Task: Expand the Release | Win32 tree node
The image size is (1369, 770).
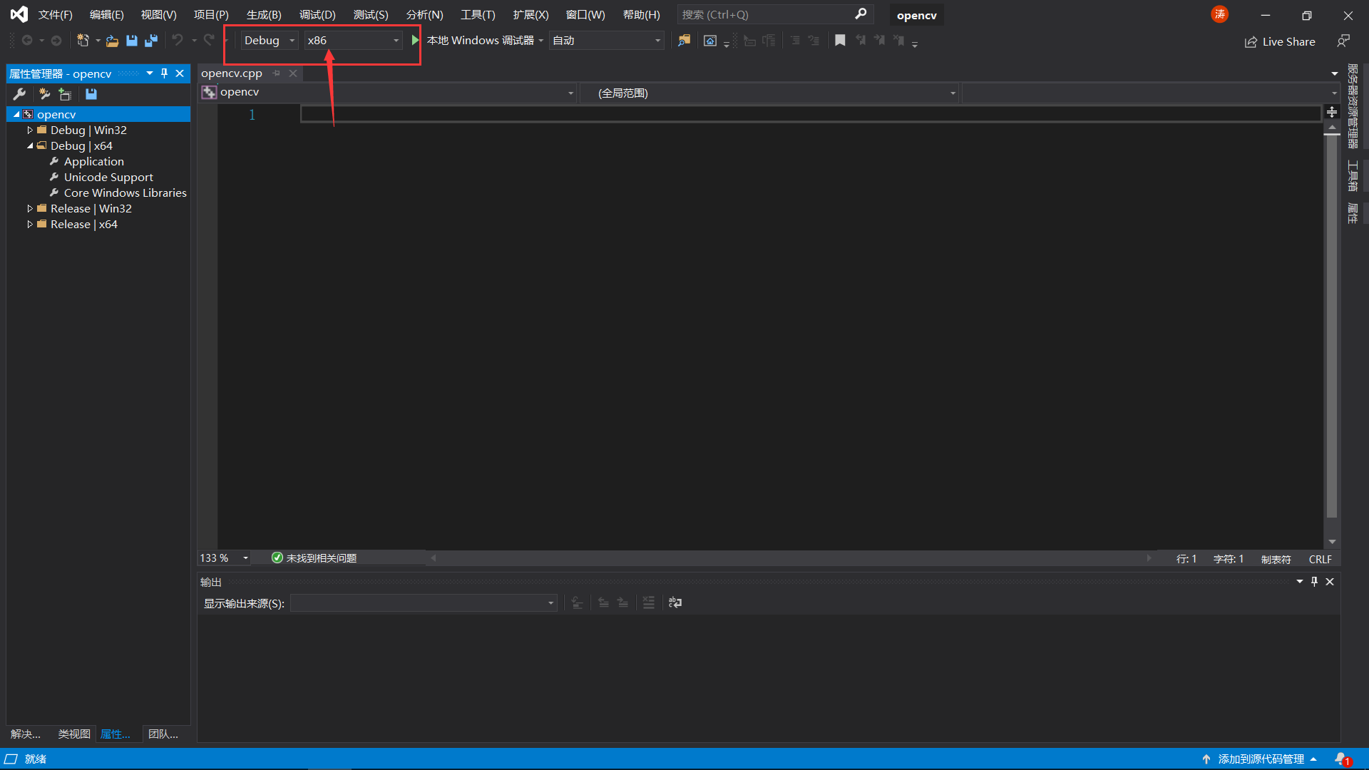Action: (x=29, y=208)
